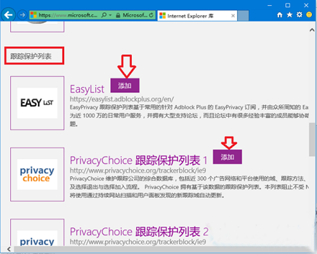Go forward with the browser forward arrow
The height and width of the screenshot is (254, 317).
point(22,15)
